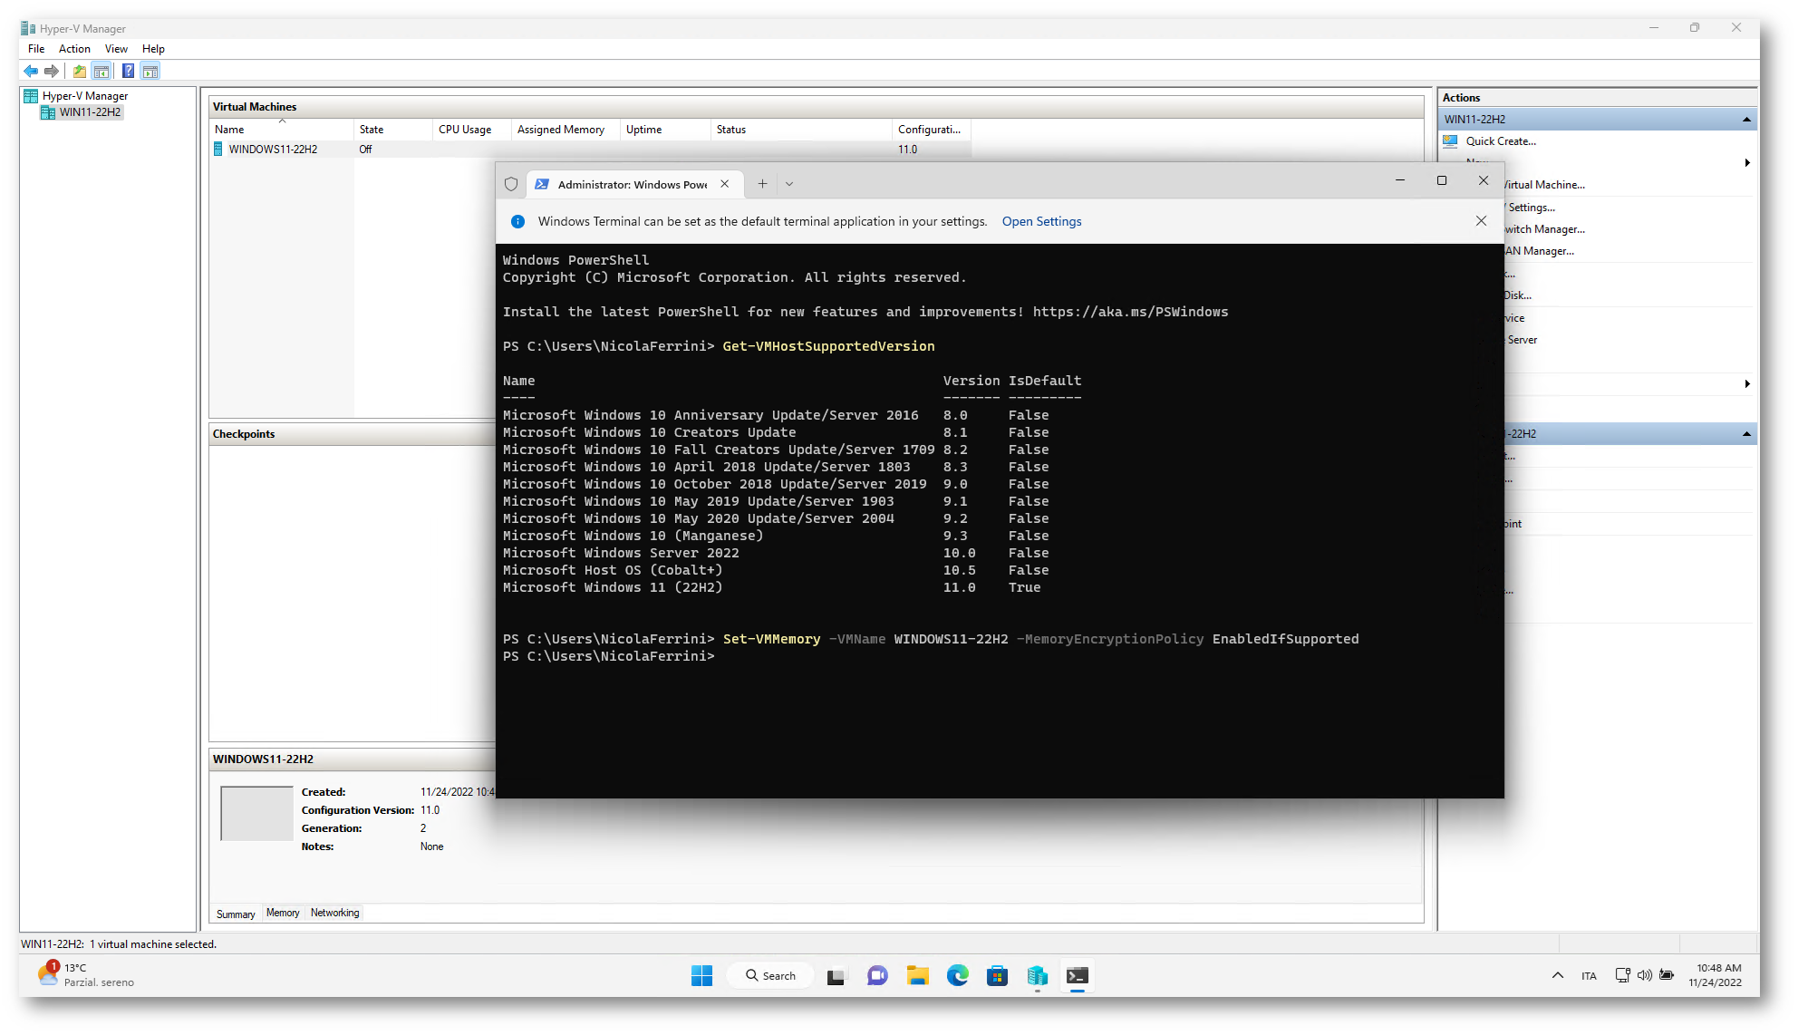Click the Forward arrow in Hyper-V toolbar
This screenshot has width=1798, height=1035.
click(52, 71)
